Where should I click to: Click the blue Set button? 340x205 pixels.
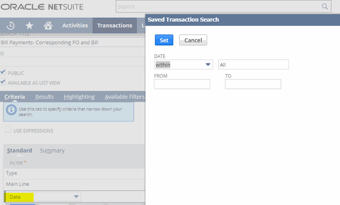click(164, 40)
